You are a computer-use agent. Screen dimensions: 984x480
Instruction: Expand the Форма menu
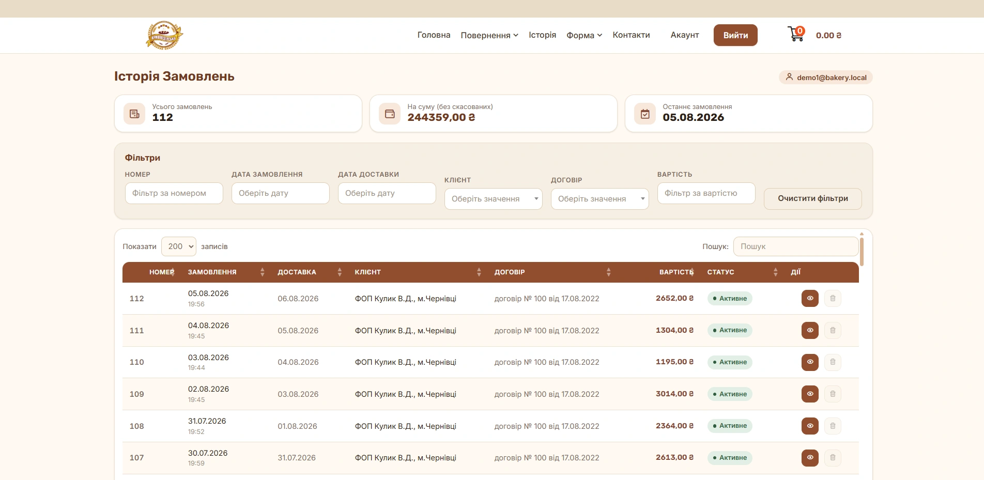pos(585,35)
